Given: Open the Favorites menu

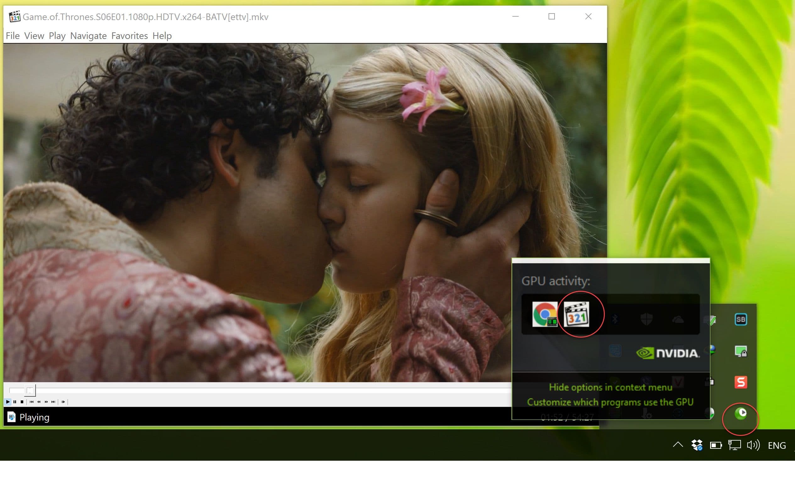Looking at the screenshot, I should [x=130, y=36].
